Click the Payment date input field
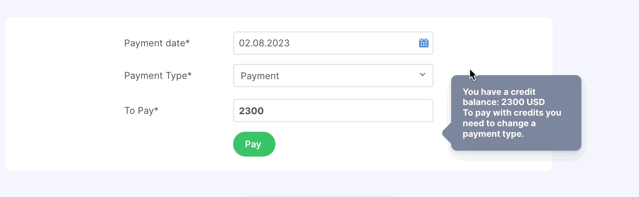Image resolution: width=639 pixels, height=197 pixels. (x=333, y=43)
